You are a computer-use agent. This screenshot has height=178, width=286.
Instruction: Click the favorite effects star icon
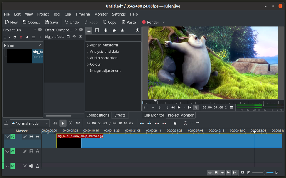point(122,30)
